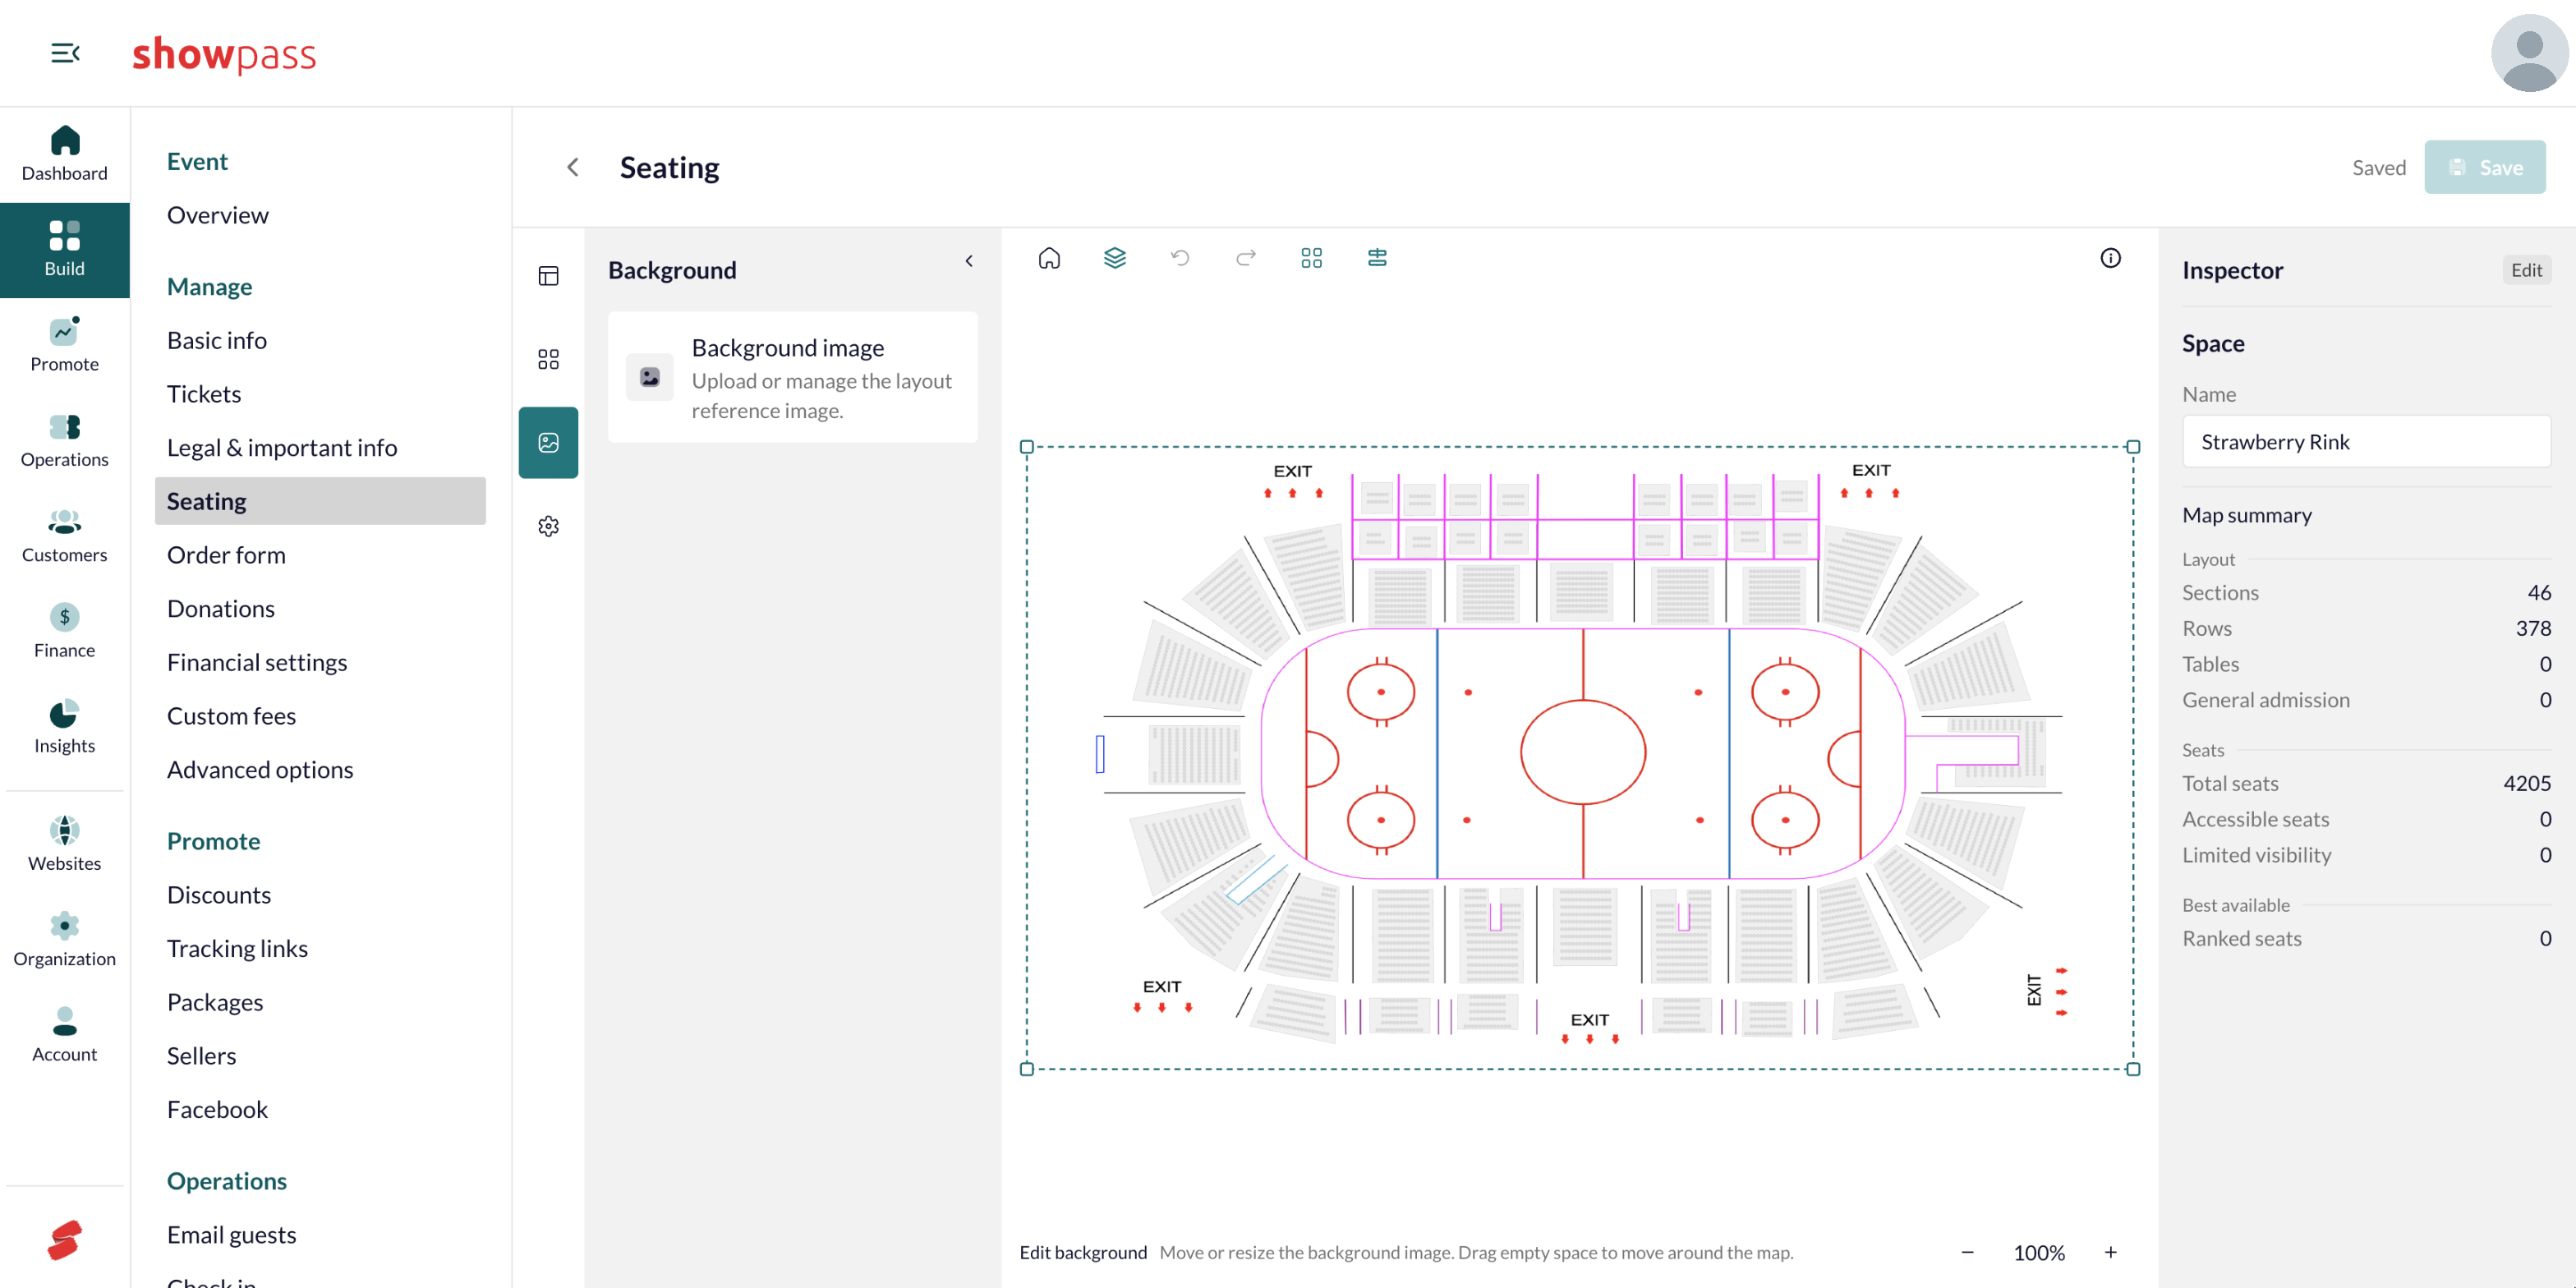This screenshot has height=1288, width=2576.
Task: Open the Websites sidebar section
Action: 65,845
